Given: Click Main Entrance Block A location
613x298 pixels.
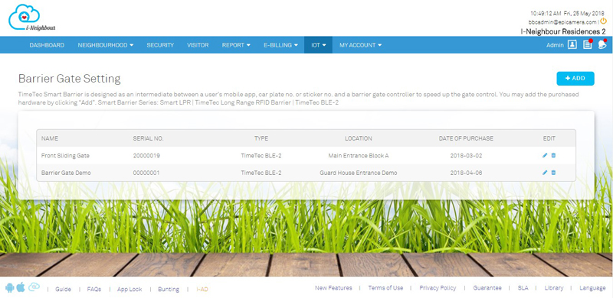Looking at the screenshot, I should coord(359,156).
